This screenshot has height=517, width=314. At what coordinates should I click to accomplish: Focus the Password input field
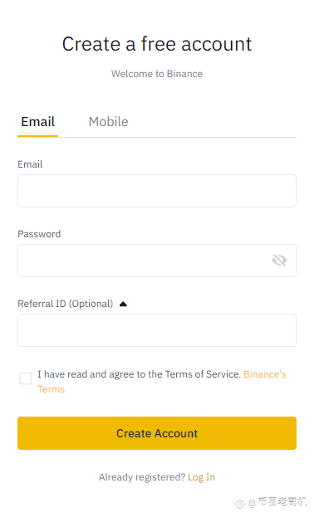click(157, 261)
